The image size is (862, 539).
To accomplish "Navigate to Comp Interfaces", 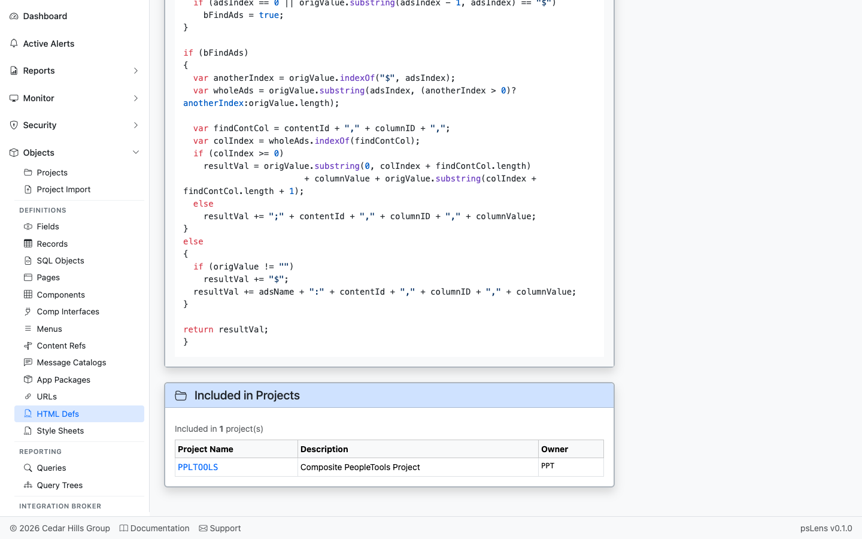I will (x=68, y=311).
